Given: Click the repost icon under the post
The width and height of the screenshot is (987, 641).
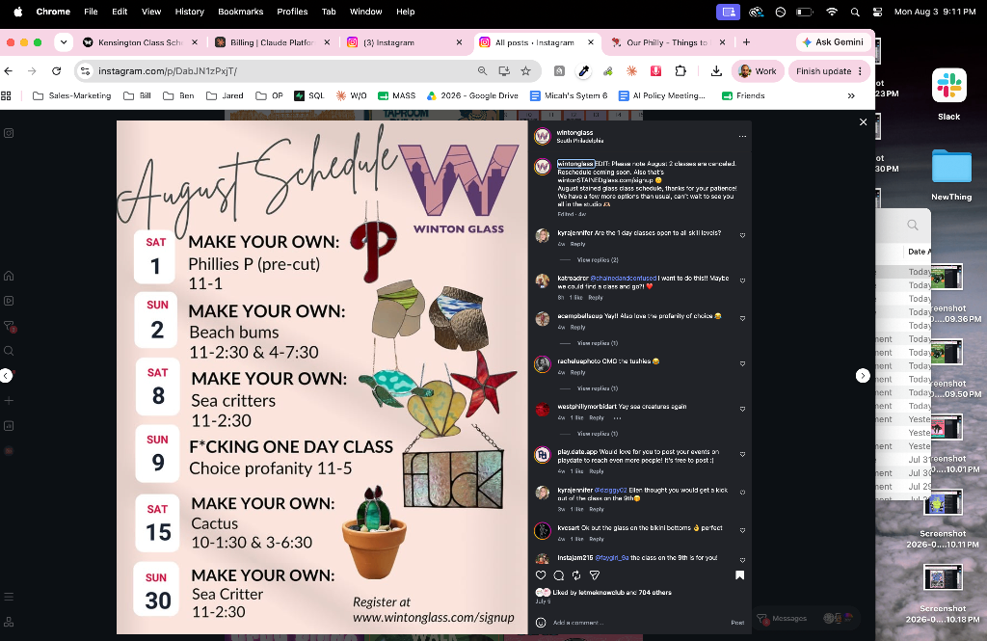Looking at the screenshot, I should (576, 574).
